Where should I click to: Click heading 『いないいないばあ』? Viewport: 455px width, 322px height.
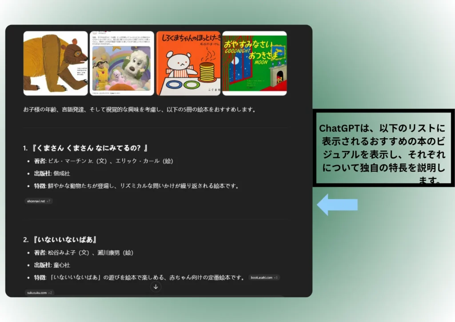[64, 240]
